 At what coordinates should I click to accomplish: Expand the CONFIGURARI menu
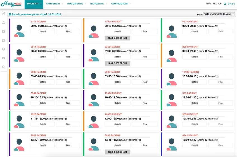120,4
